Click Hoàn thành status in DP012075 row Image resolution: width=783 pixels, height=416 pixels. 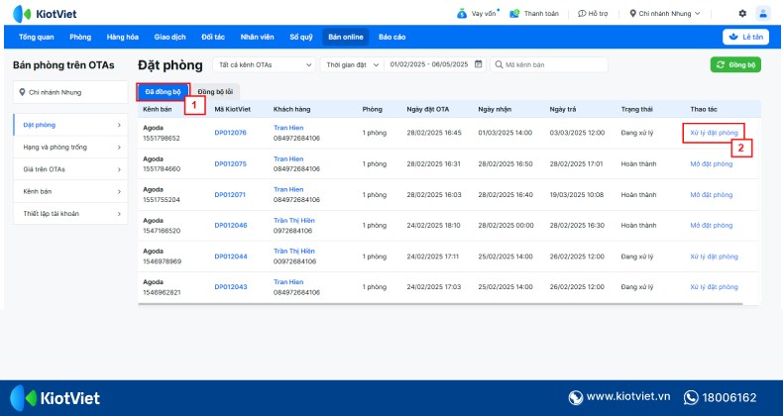coord(638,164)
